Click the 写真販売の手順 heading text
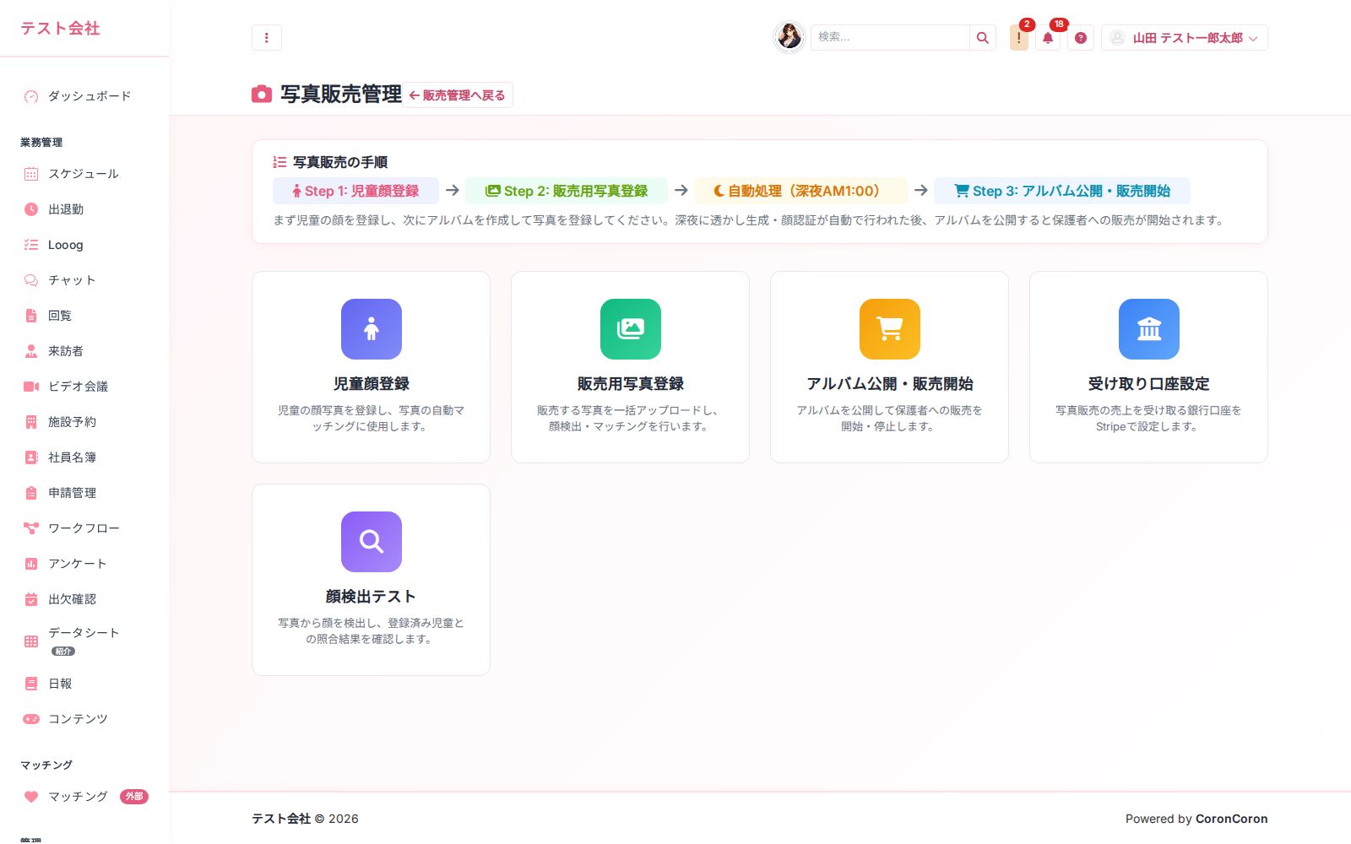The image size is (1351, 844). [x=340, y=162]
